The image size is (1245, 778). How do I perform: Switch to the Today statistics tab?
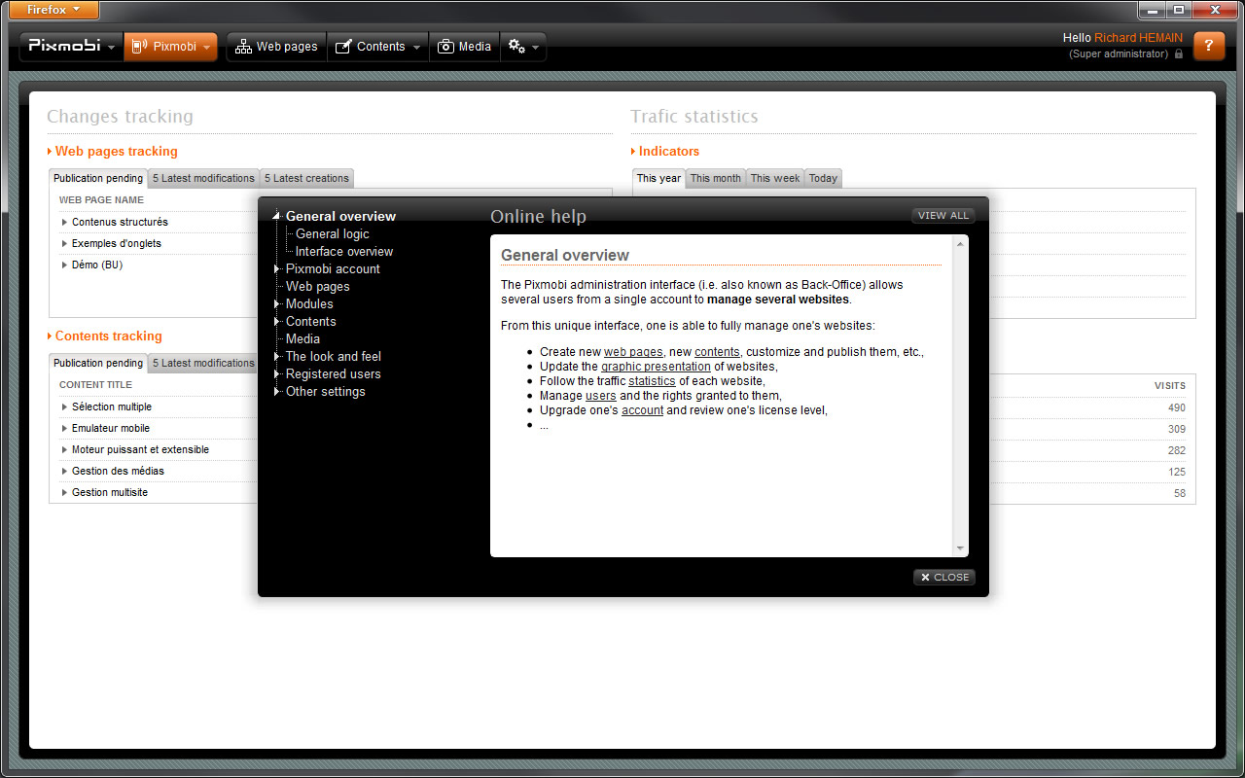point(823,178)
